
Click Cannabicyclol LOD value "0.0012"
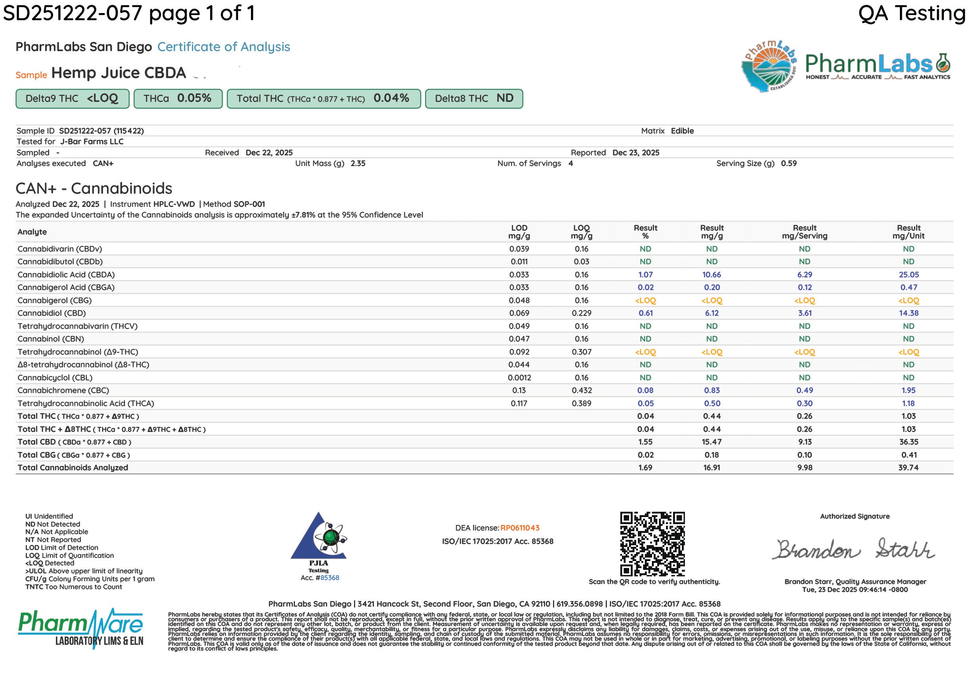(x=519, y=378)
